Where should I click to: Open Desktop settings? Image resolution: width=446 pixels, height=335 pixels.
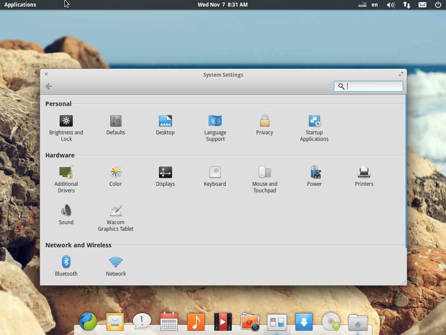click(x=165, y=125)
